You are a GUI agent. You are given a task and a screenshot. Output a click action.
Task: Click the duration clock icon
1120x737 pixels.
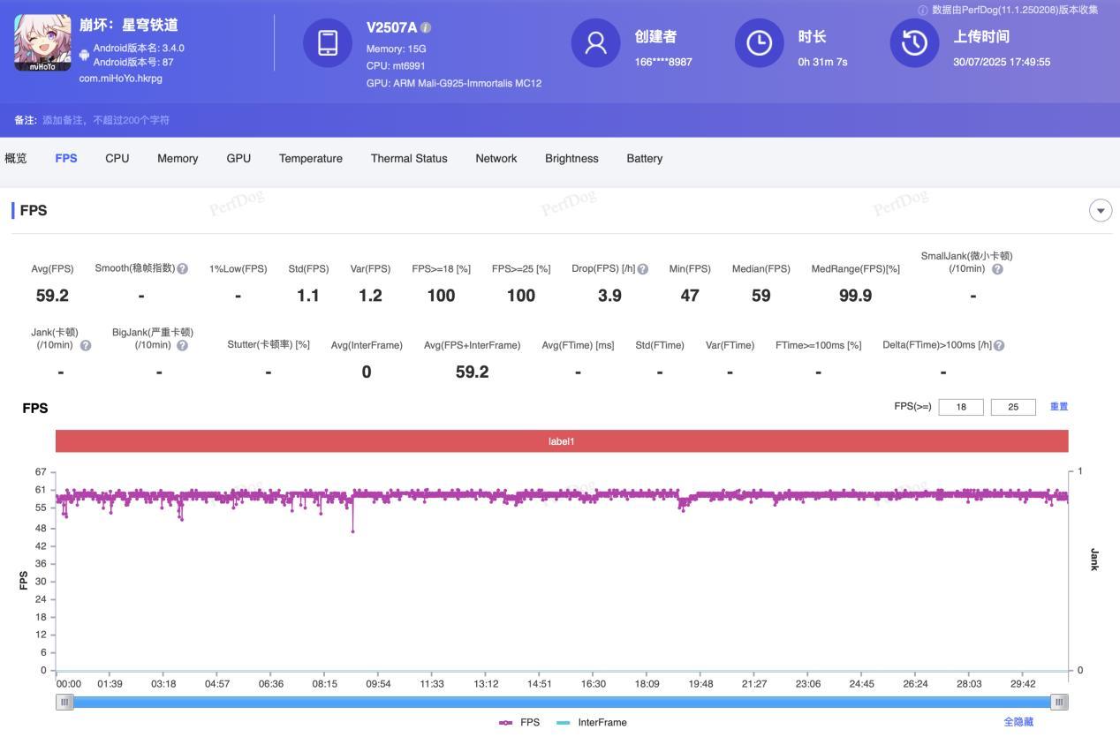click(x=759, y=42)
